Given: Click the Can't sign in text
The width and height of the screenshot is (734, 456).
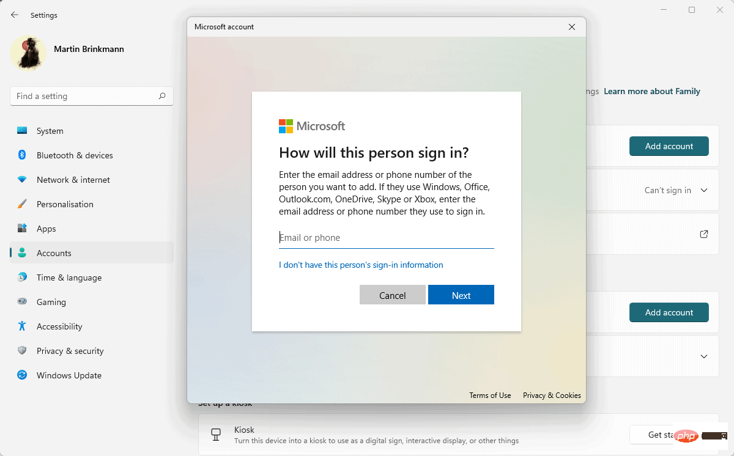Looking at the screenshot, I should point(668,190).
